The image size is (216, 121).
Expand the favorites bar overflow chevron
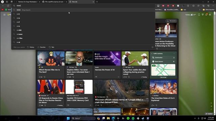tap(200, 10)
